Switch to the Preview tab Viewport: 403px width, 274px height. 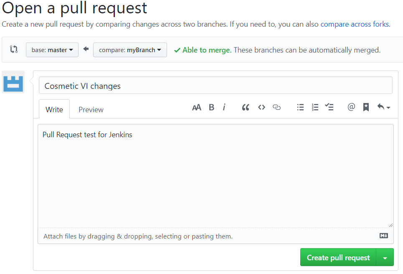click(x=91, y=110)
